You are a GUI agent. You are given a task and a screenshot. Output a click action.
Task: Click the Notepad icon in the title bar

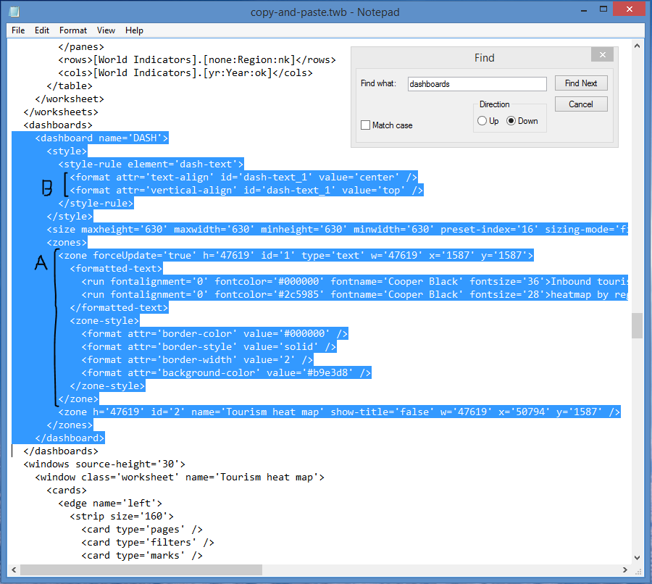pos(14,12)
